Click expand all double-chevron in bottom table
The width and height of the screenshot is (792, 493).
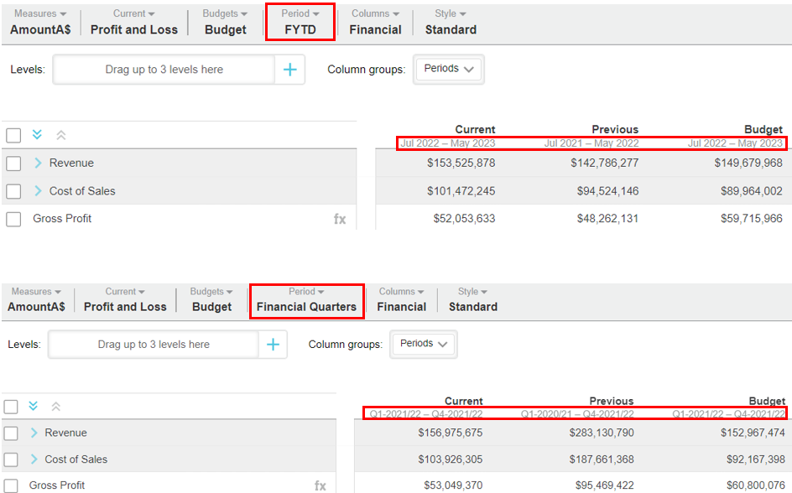coord(34,406)
